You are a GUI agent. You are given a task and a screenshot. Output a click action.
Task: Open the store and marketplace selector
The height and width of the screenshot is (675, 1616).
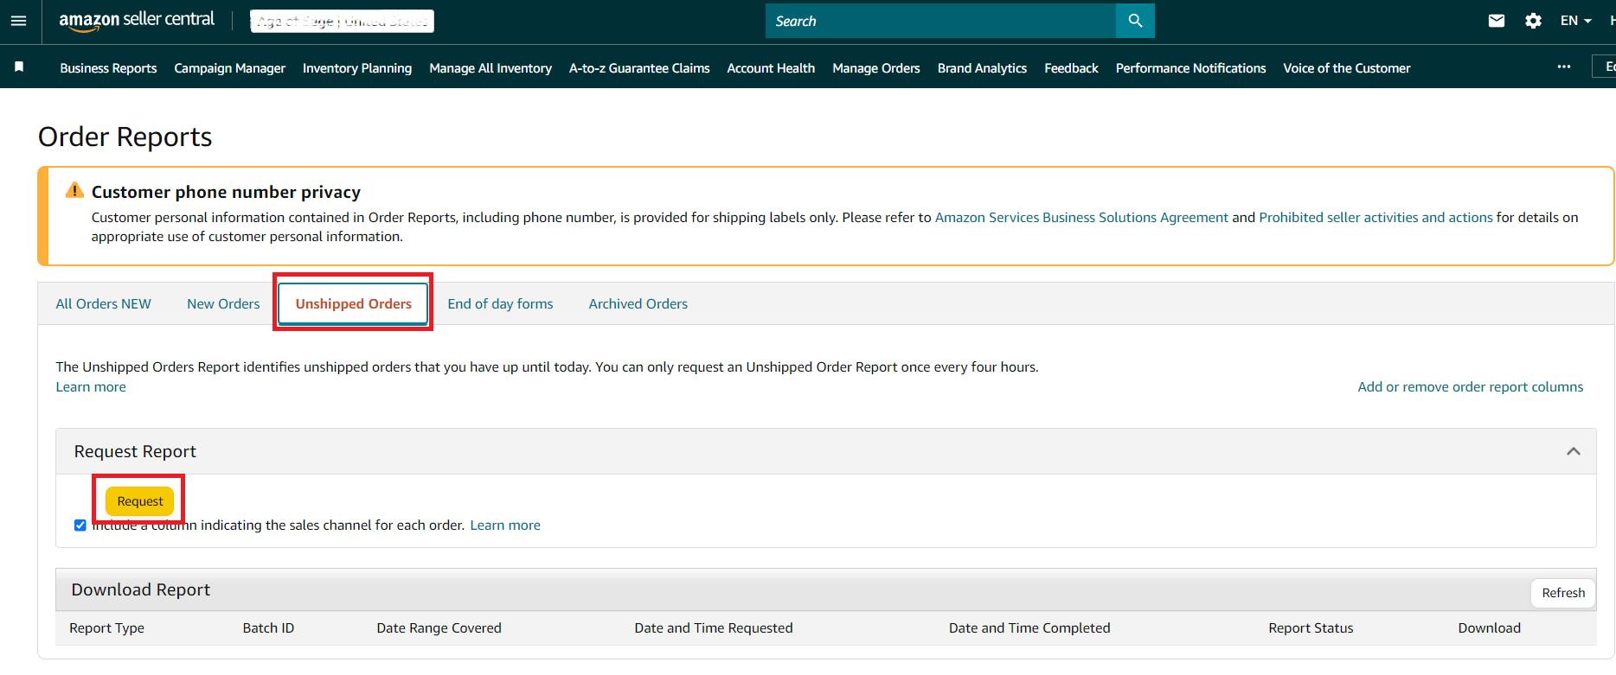(x=343, y=21)
